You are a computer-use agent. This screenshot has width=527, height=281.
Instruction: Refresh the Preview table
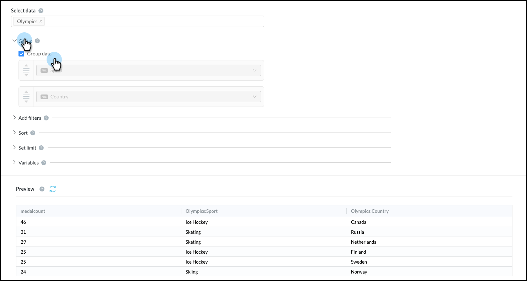53,189
